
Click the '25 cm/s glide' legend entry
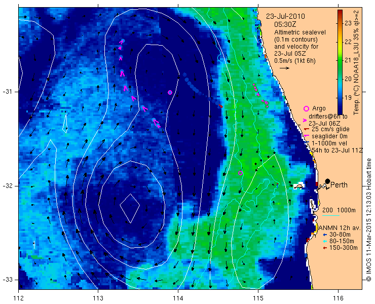[331, 129]
